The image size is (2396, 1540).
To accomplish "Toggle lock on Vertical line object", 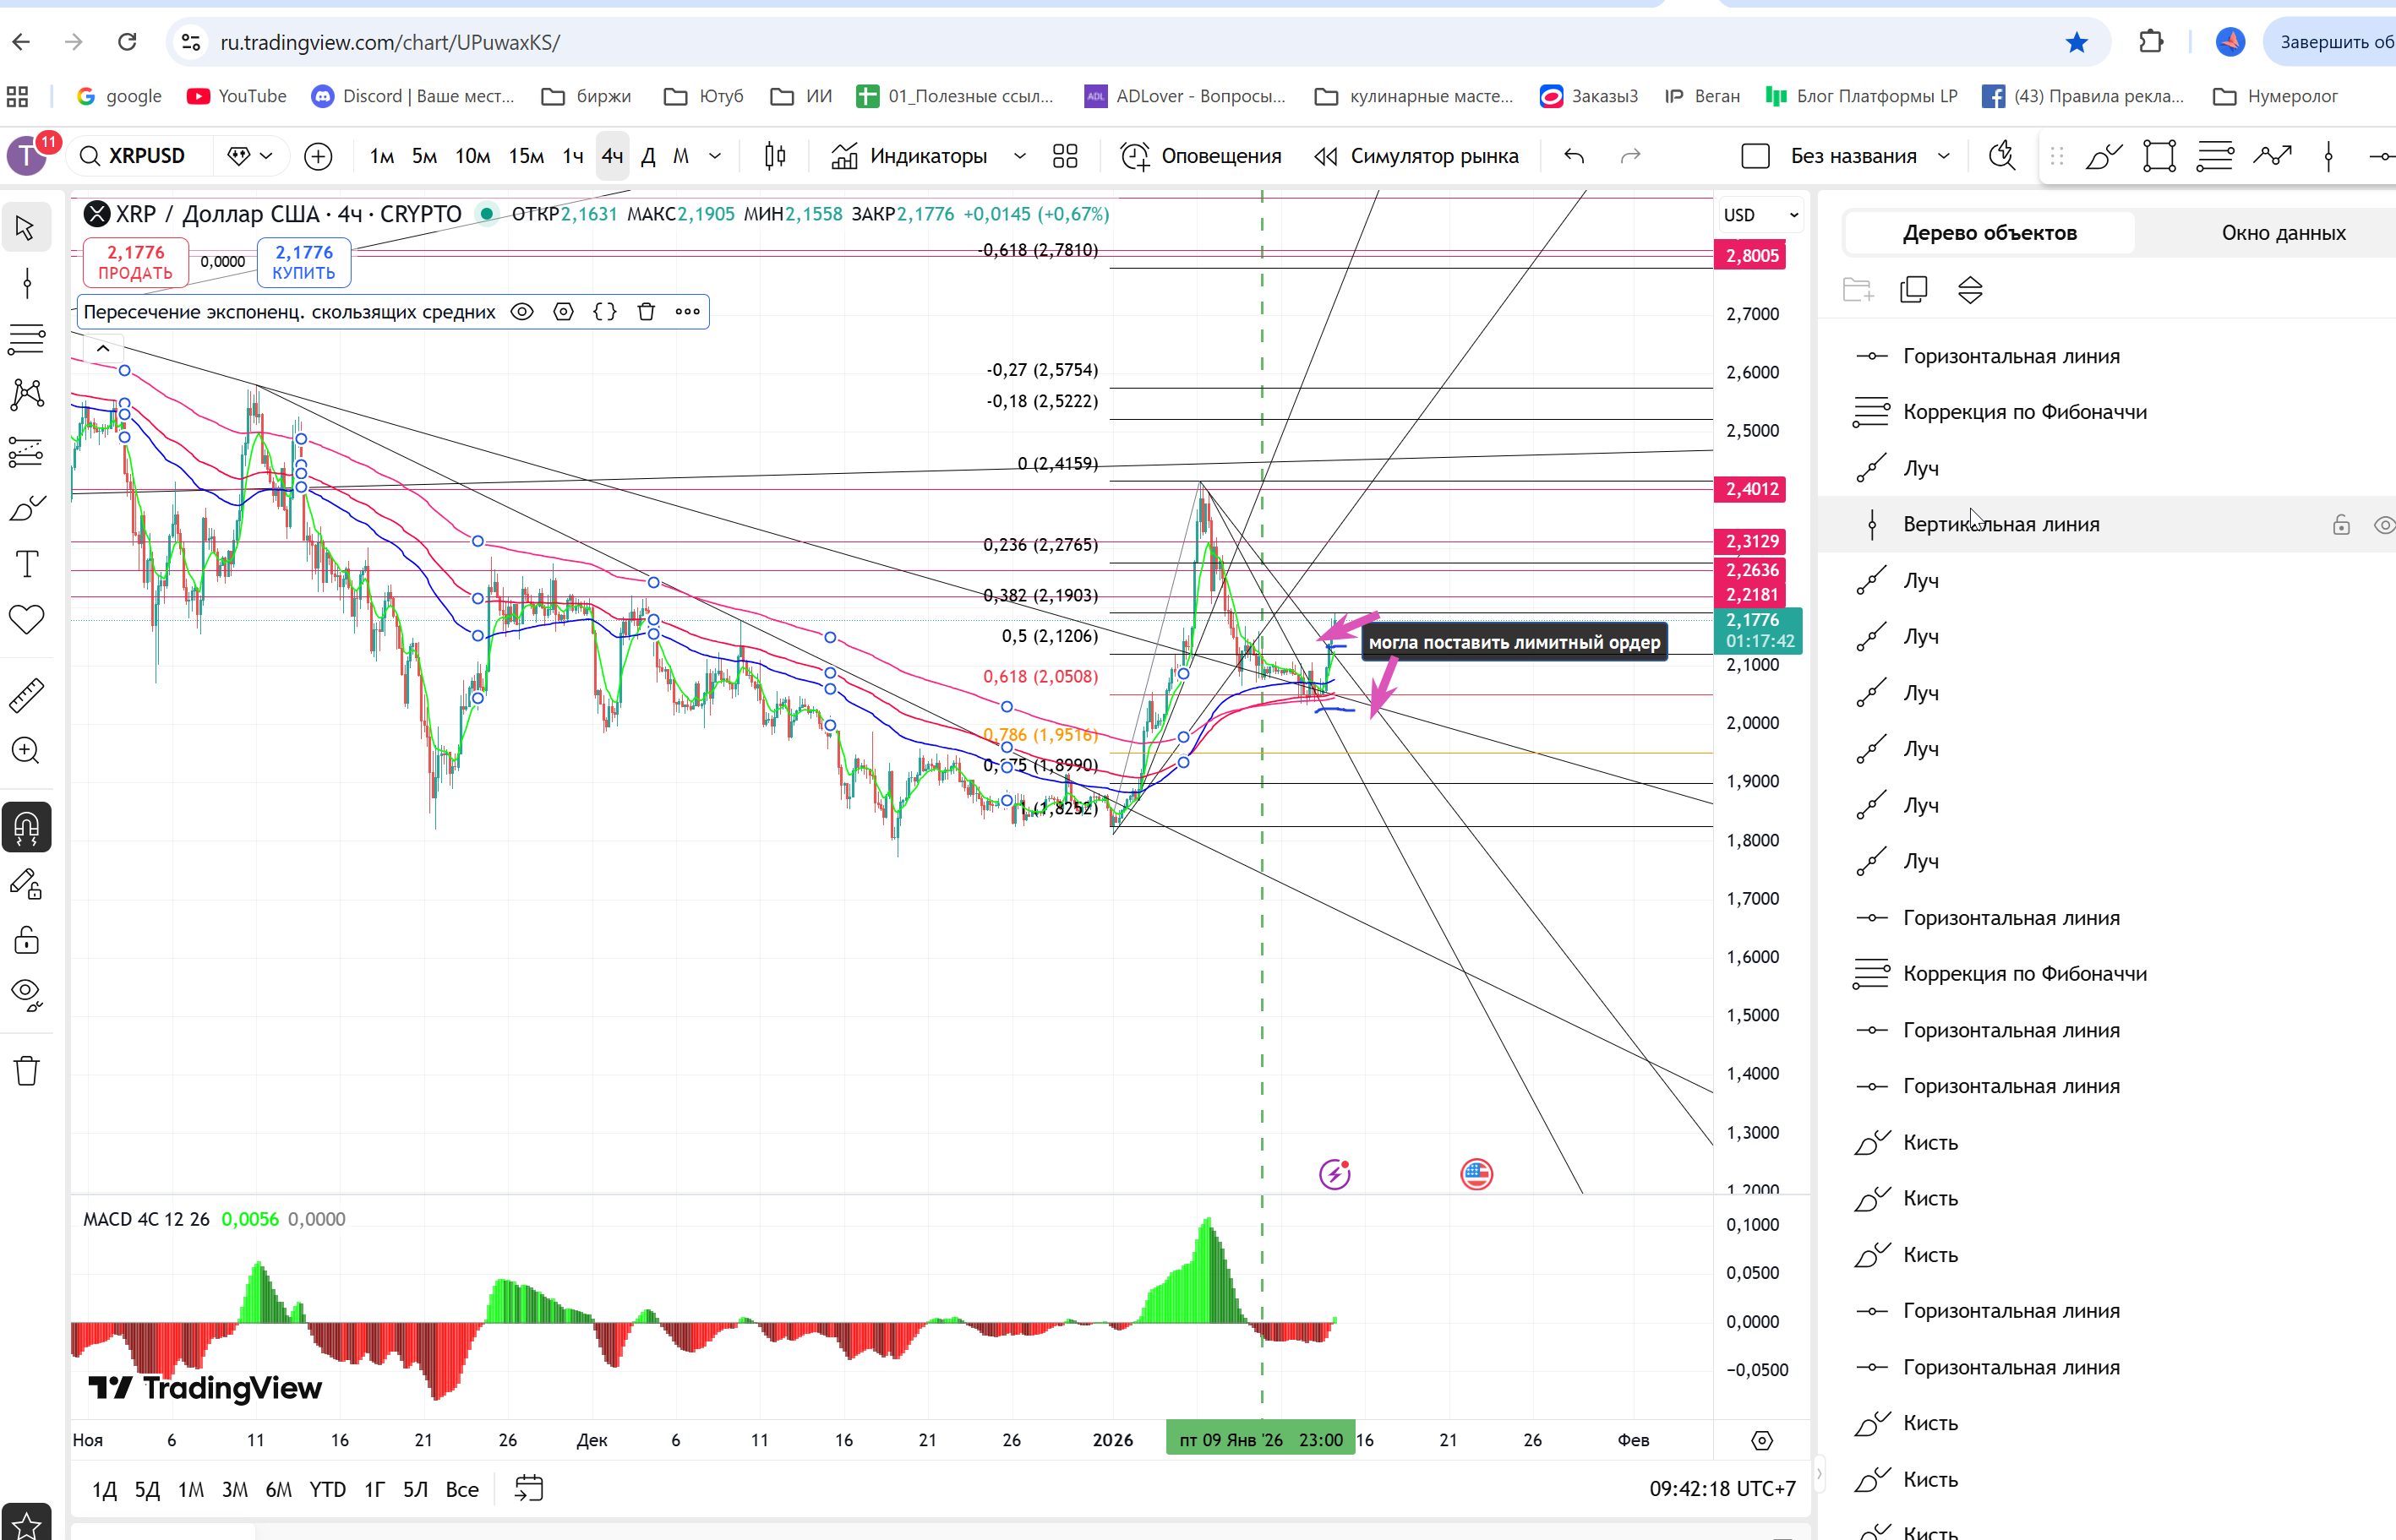I will click(2341, 525).
